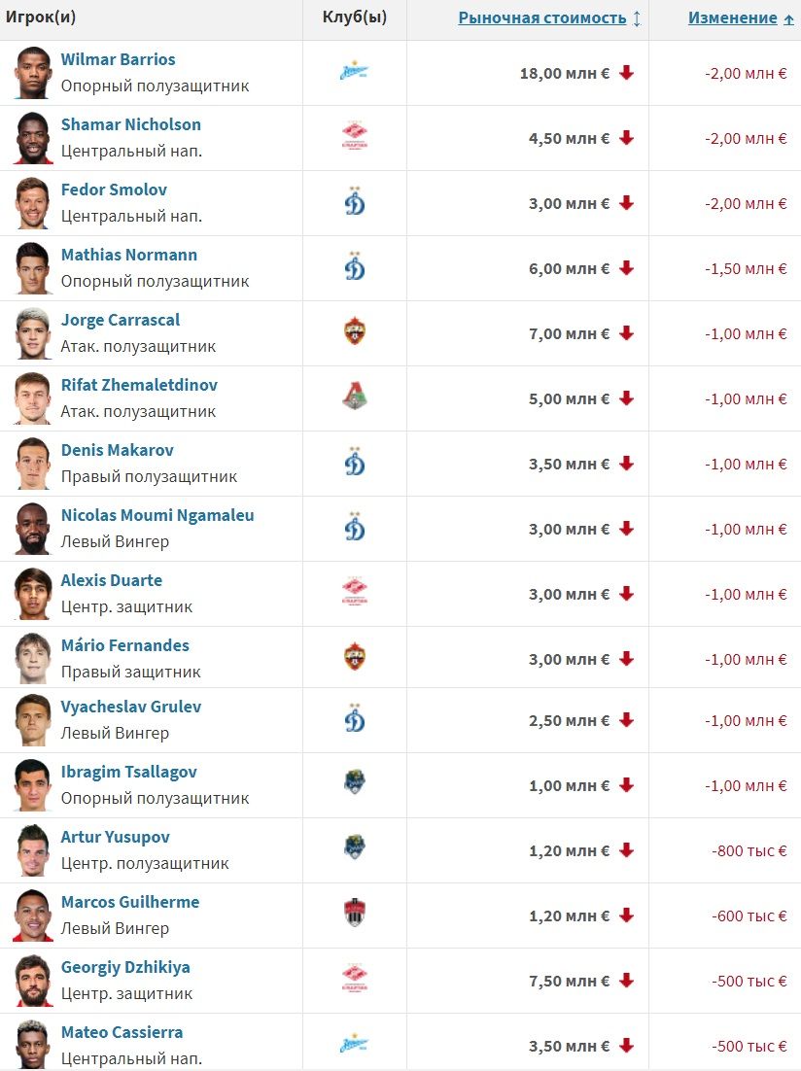Click Vyacheslav Grulev player name
The height and width of the screenshot is (1071, 801).
pos(130,707)
